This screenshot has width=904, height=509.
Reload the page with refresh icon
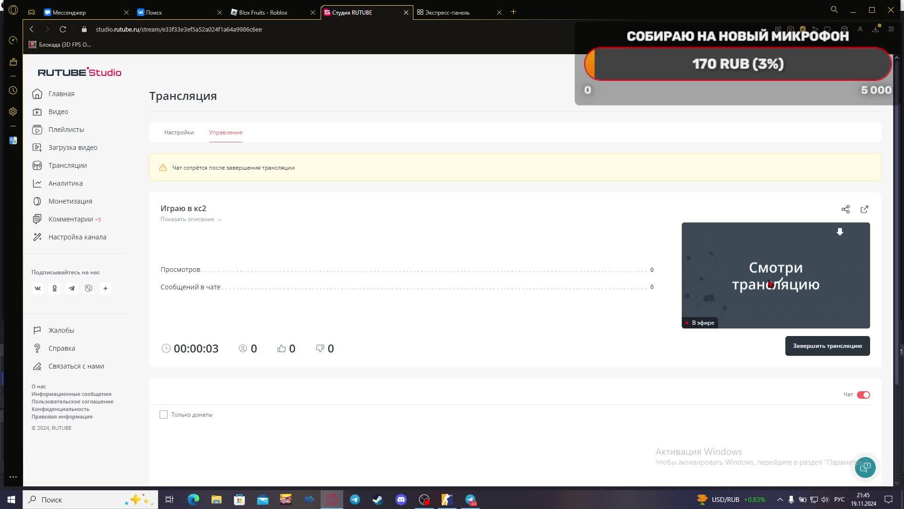[63, 29]
